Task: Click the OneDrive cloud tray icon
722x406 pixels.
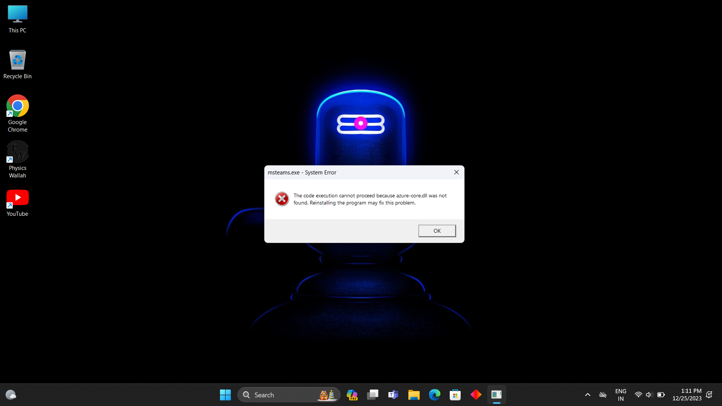Action: point(603,395)
